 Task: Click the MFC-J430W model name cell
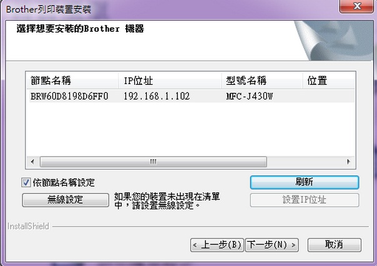(x=249, y=97)
